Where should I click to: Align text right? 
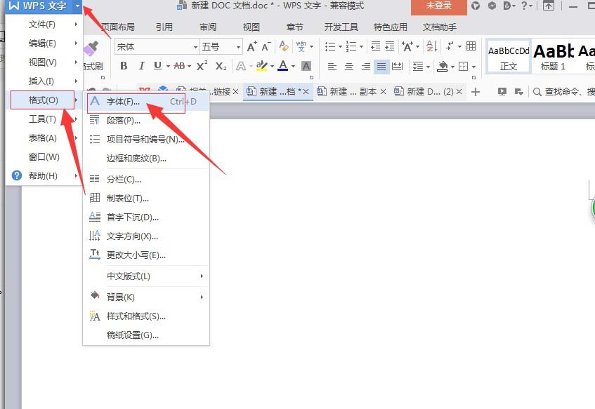pyautogui.click(x=366, y=67)
